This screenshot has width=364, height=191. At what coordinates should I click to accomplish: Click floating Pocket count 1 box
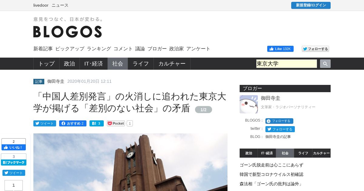coord(14,185)
